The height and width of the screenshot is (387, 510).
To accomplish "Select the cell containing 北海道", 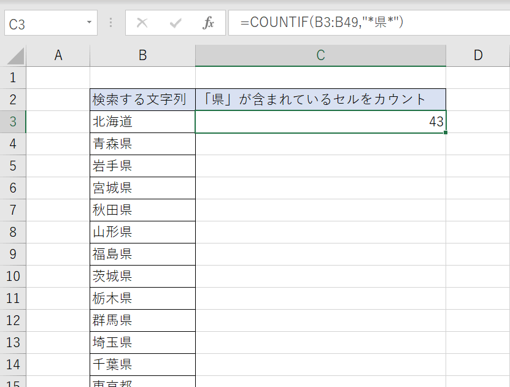I will click(x=142, y=121).
